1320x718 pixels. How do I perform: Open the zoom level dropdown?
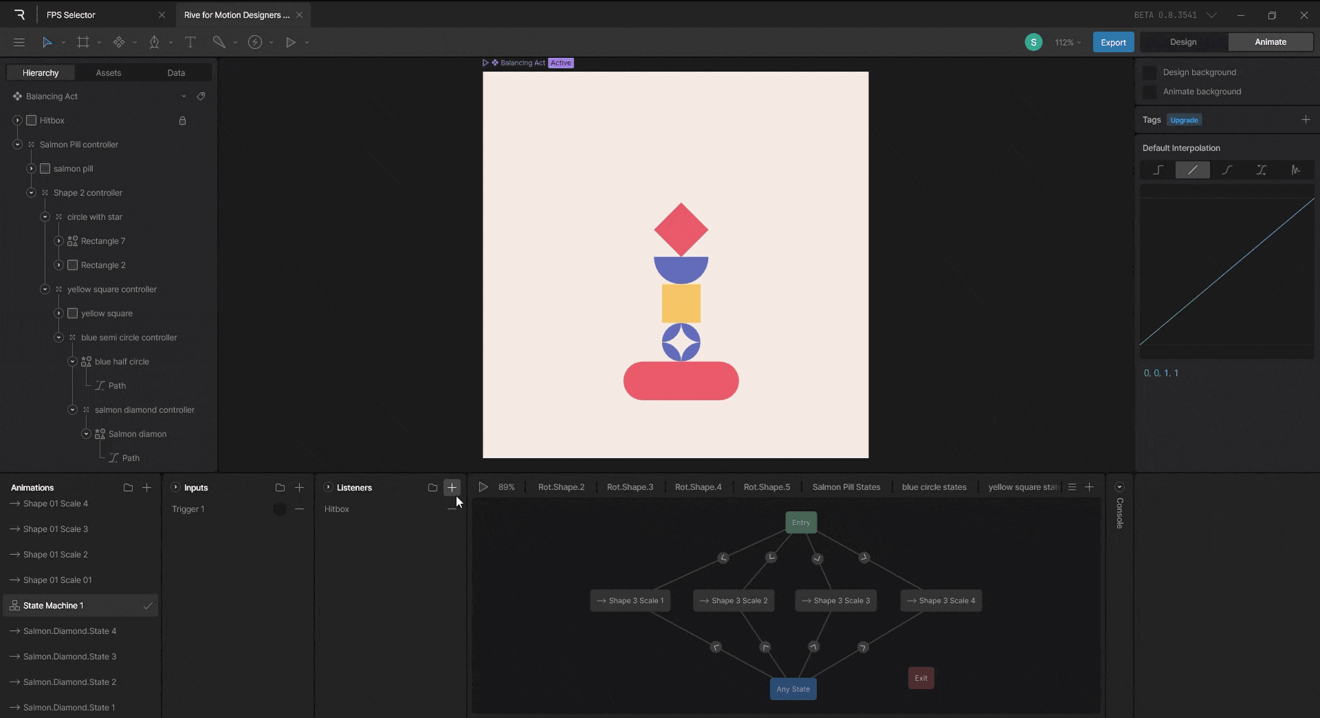[1068, 43]
